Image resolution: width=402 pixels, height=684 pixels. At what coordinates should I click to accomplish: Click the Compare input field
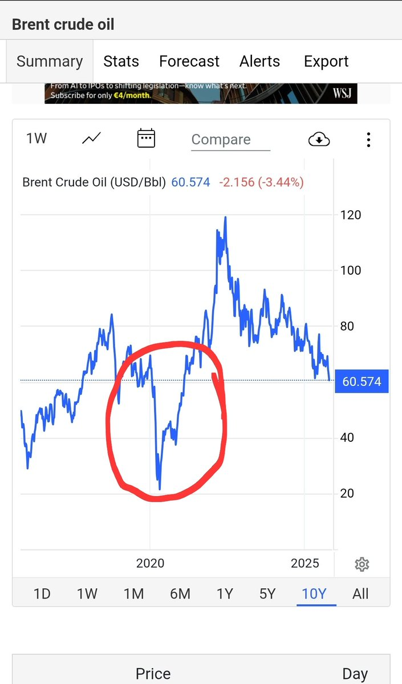tap(230, 140)
